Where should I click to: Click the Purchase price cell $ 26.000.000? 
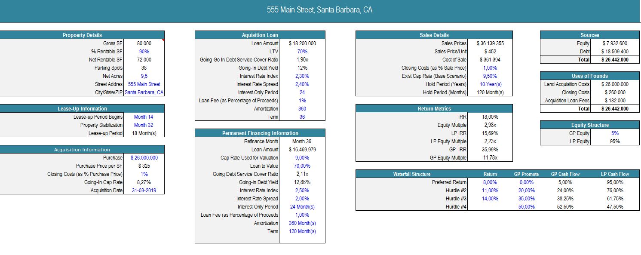[144, 158]
